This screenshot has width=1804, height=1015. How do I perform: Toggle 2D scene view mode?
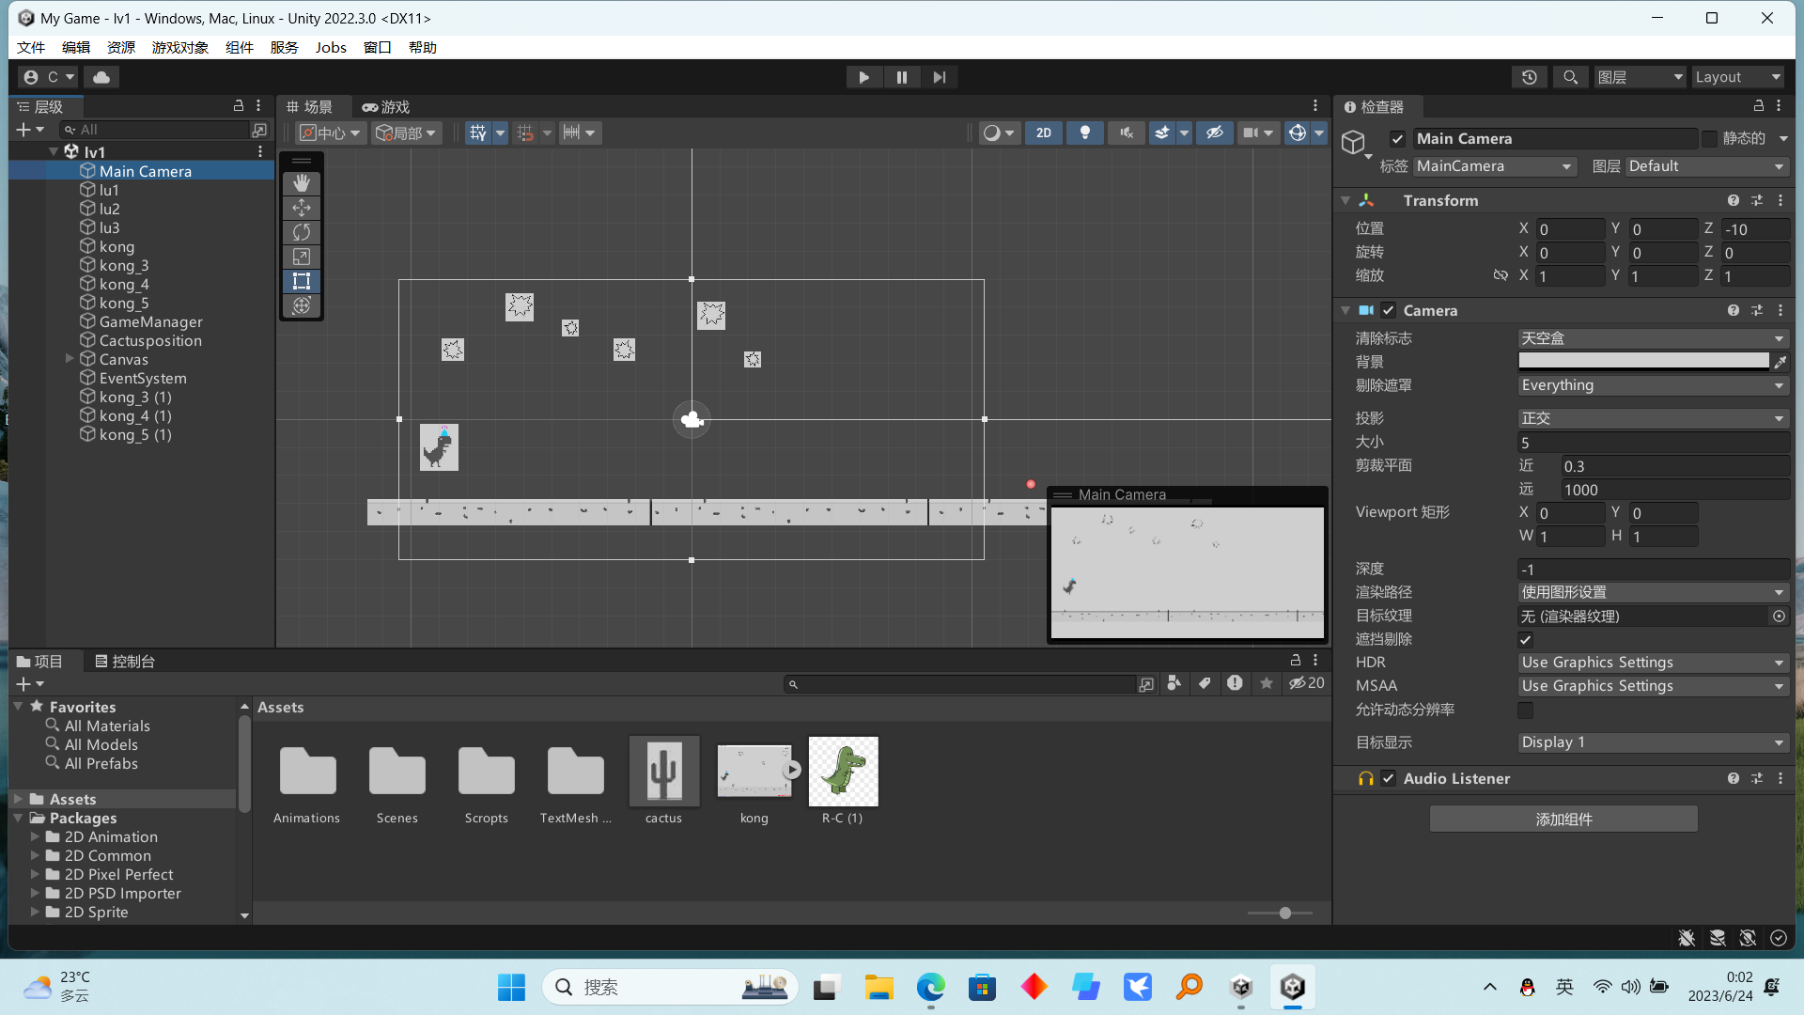(1044, 133)
